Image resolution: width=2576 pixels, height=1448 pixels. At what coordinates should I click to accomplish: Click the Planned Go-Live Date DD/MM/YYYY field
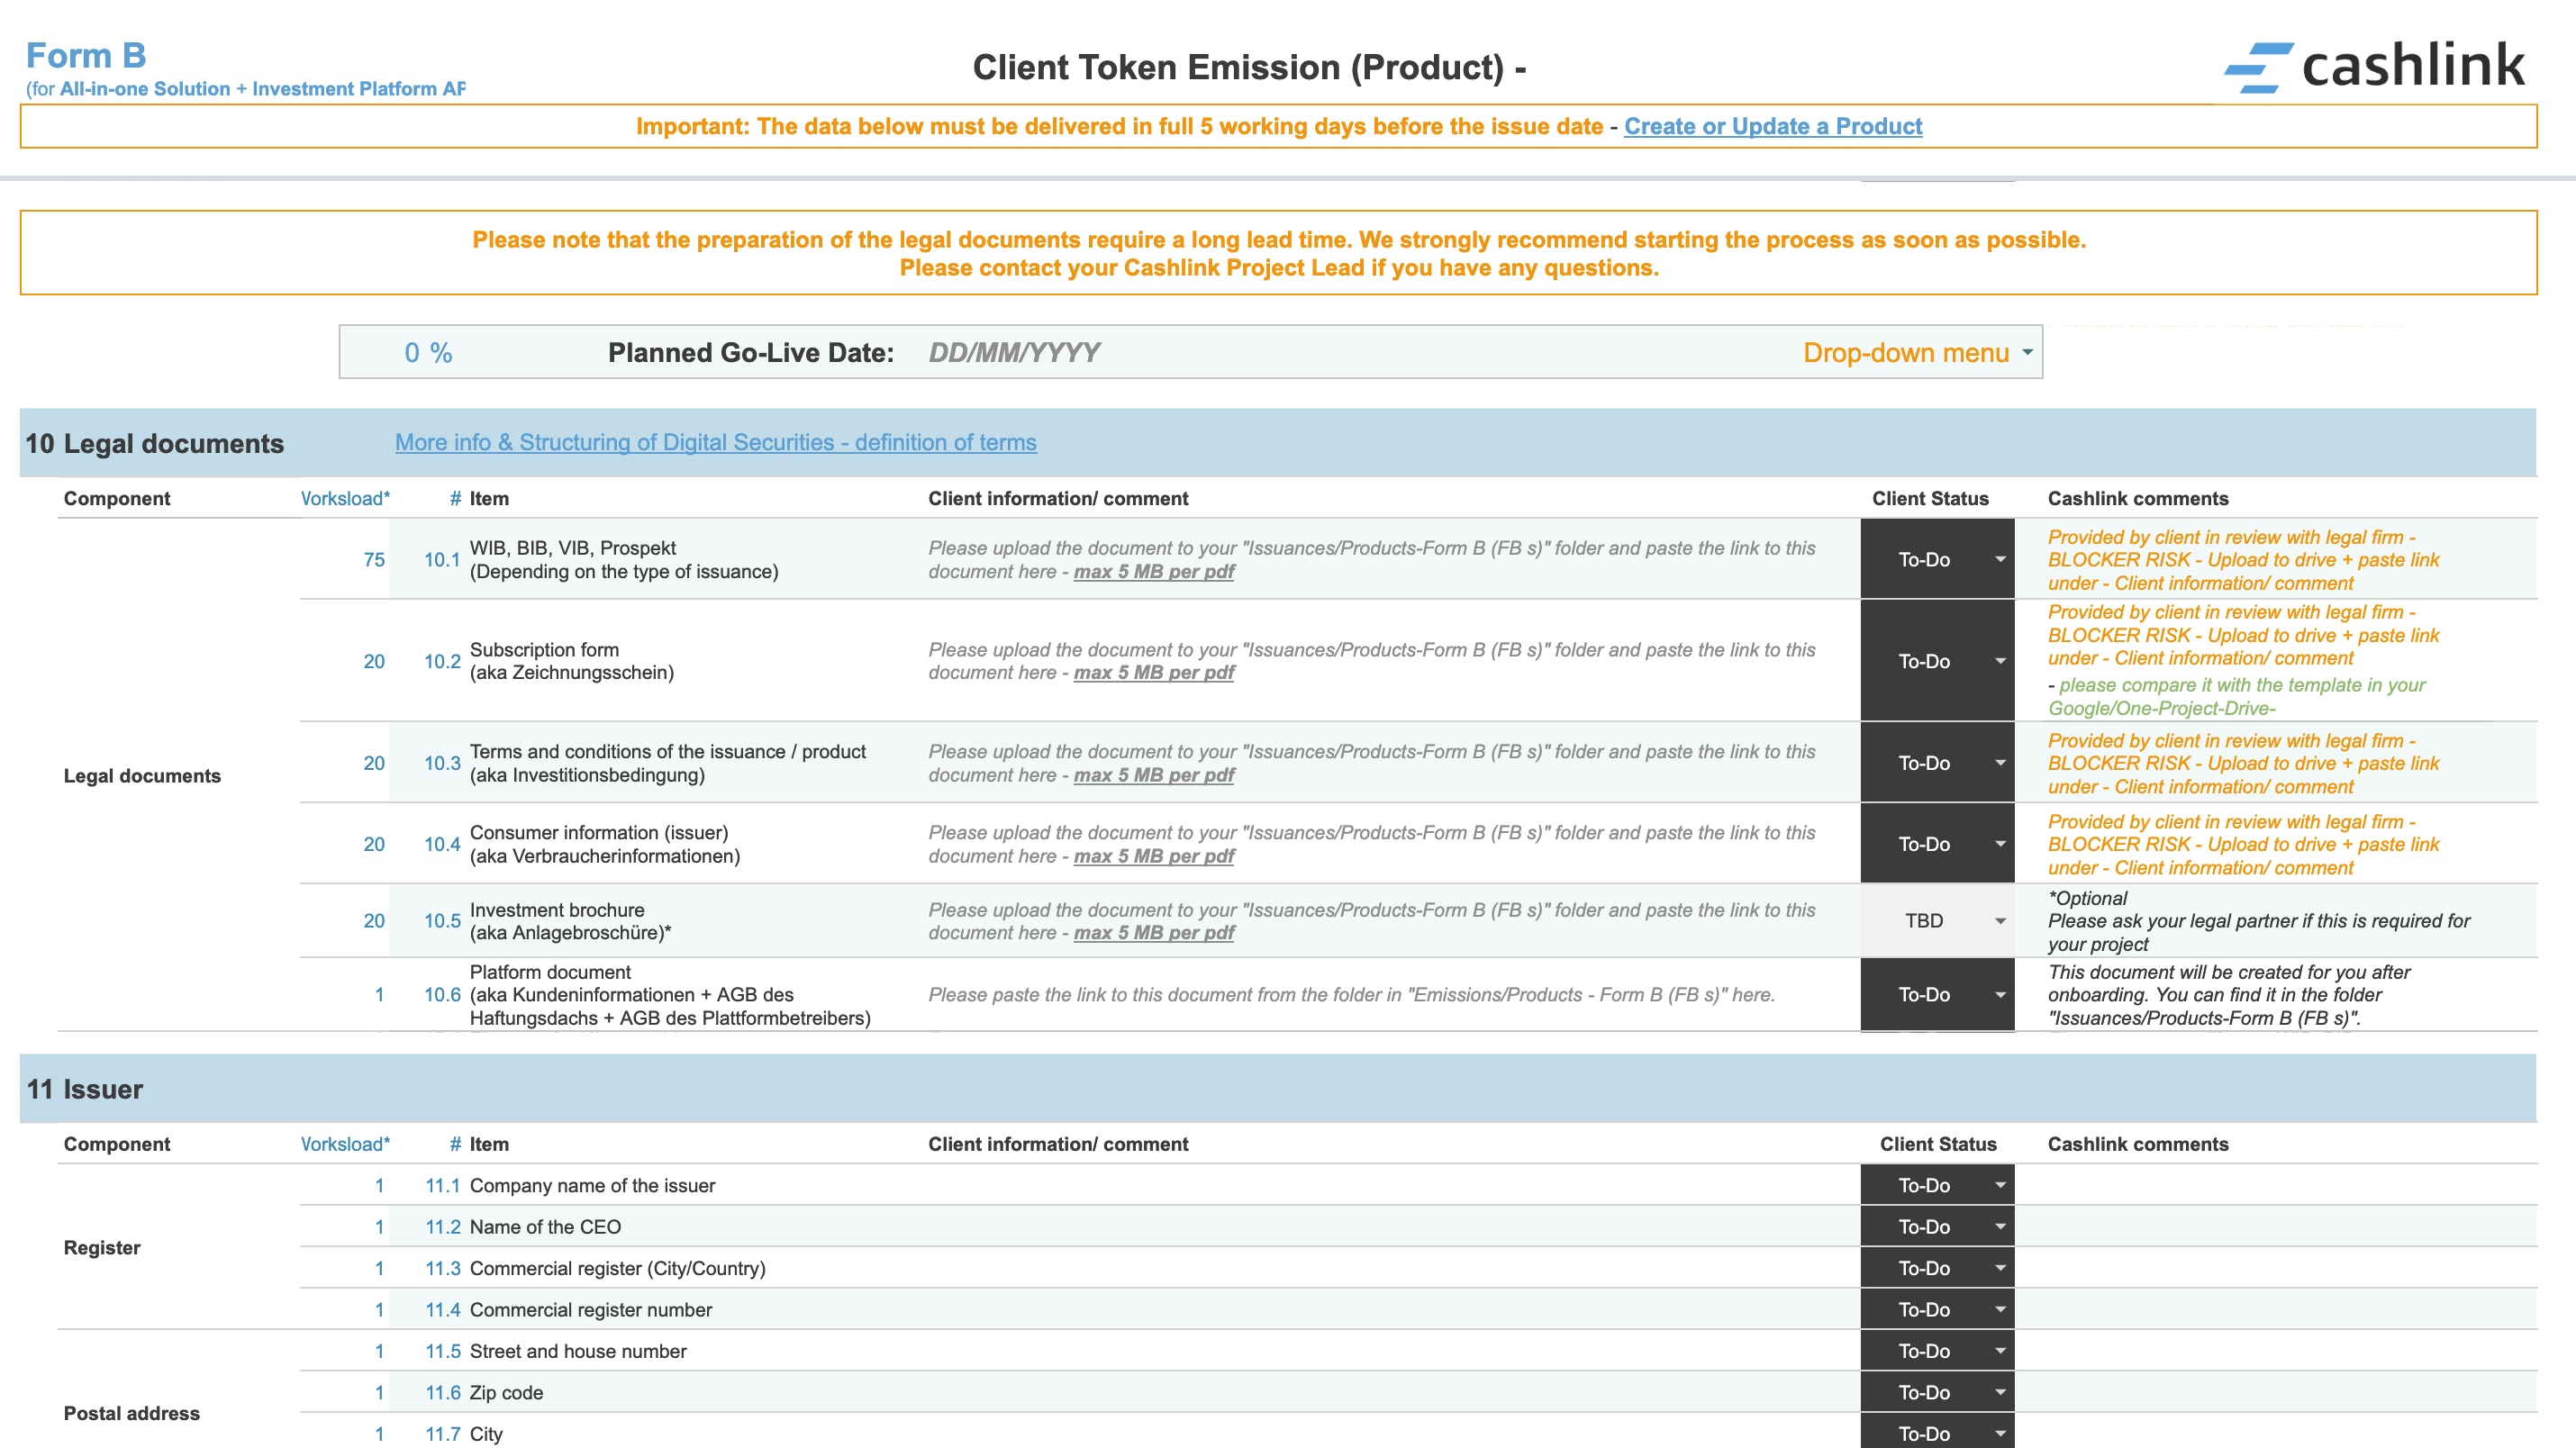[x=1014, y=352]
